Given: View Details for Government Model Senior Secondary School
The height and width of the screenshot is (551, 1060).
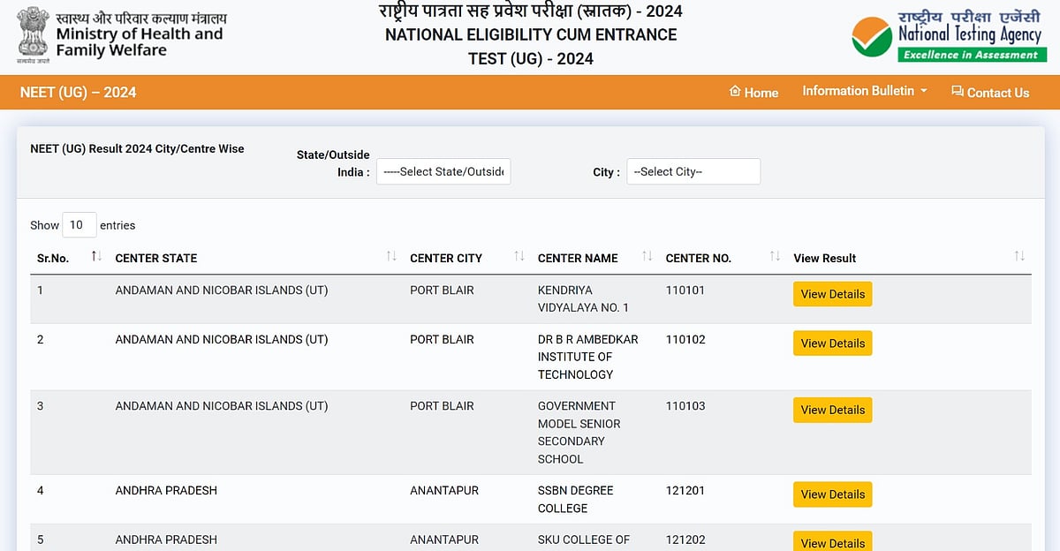Looking at the screenshot, I should tap(832, 410).
